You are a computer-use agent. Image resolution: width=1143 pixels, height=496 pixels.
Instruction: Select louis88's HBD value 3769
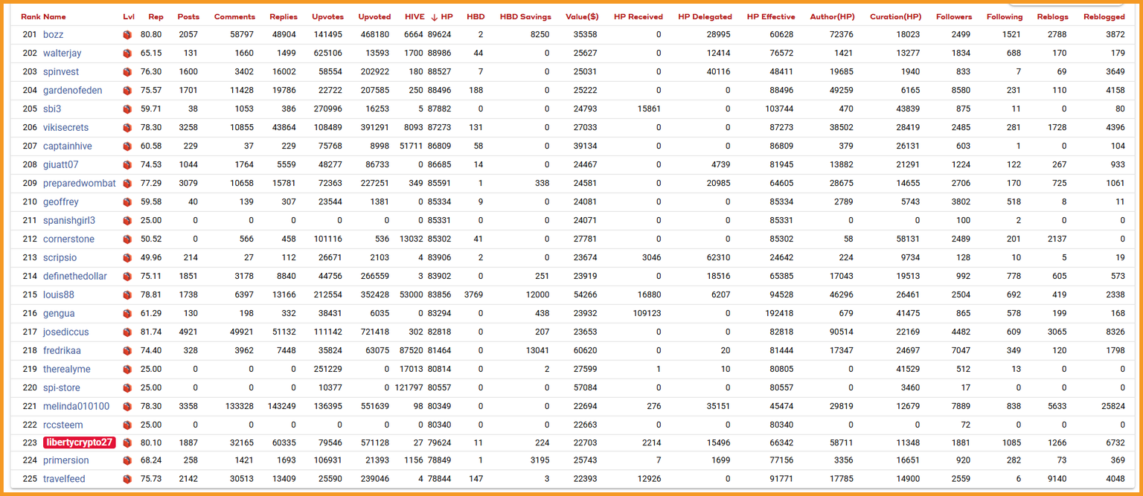click(x=474, y=295)
